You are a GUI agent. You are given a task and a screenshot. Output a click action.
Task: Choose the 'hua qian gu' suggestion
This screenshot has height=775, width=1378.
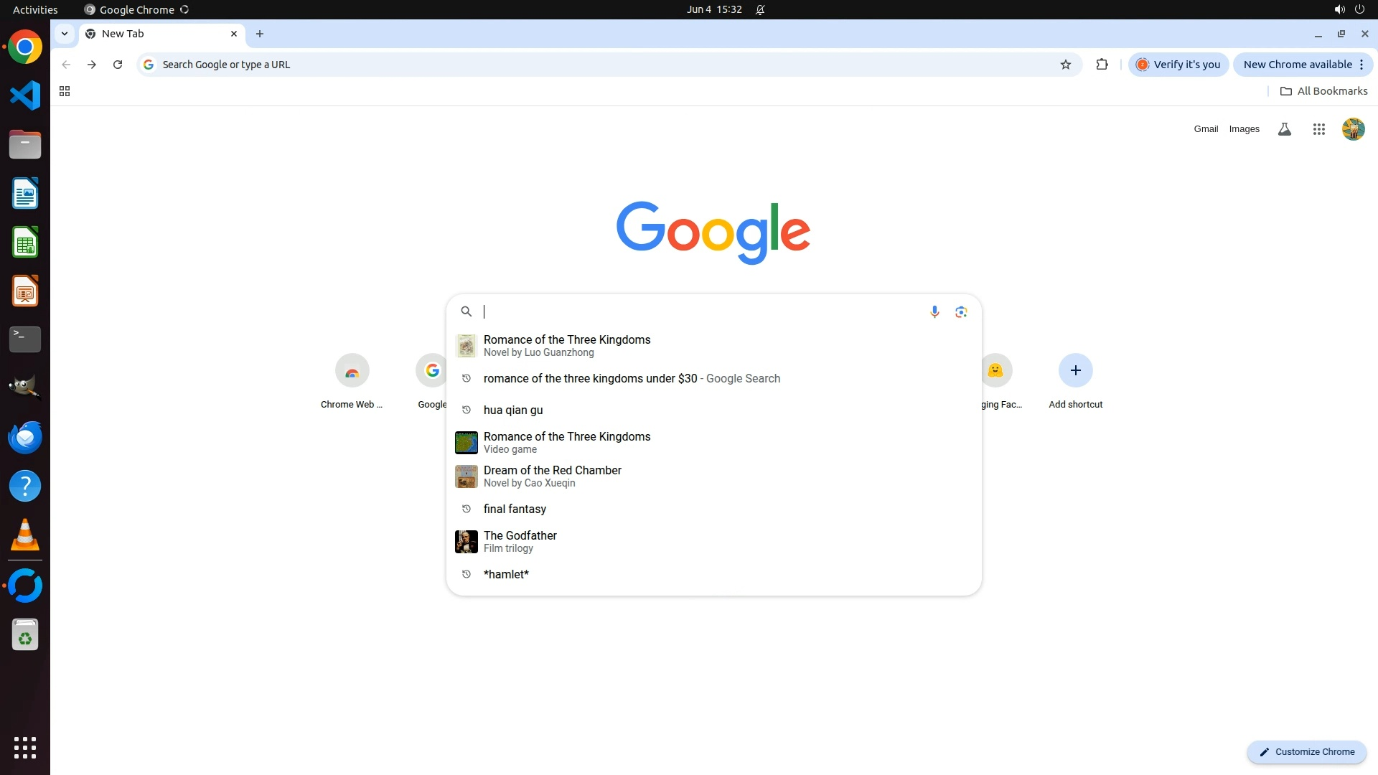coord(513,410)
